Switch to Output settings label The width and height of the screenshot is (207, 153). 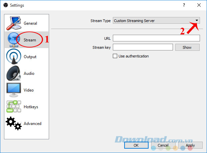[30, 57]
